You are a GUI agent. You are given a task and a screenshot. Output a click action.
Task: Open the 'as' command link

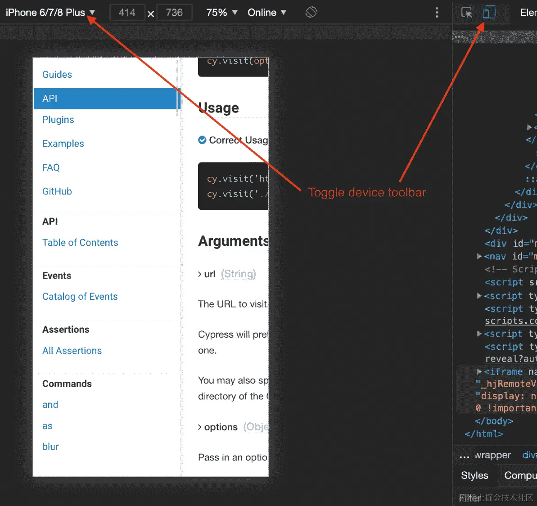[x=47, y=426]
